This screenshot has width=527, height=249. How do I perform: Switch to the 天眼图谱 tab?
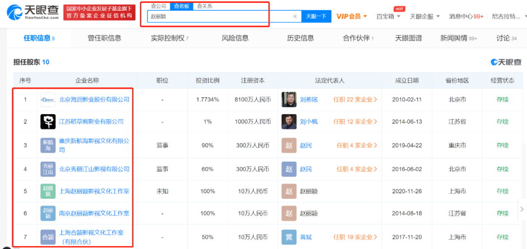tap(408, 38)
